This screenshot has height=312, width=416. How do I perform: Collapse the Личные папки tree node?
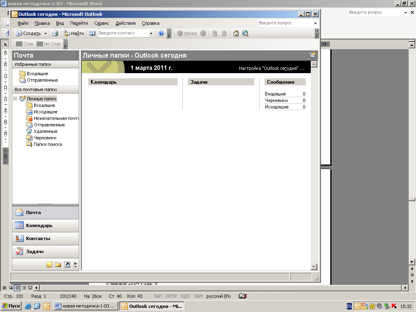pos(15,99)
